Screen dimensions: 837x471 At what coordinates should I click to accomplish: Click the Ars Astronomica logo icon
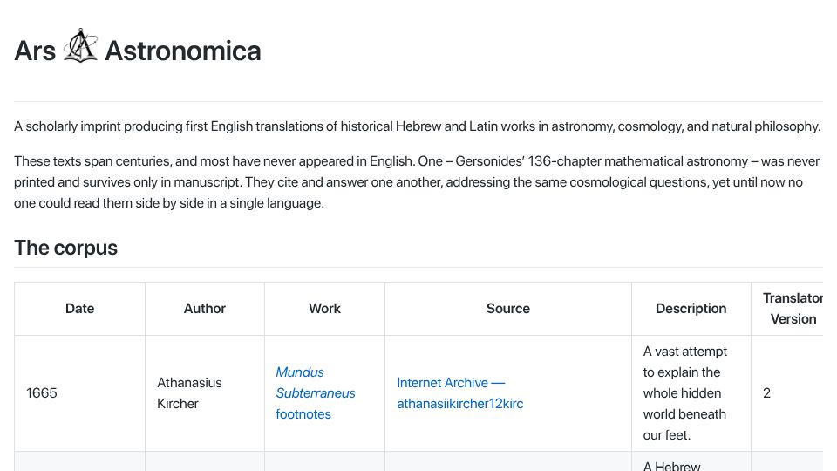[x=80, y=46]
